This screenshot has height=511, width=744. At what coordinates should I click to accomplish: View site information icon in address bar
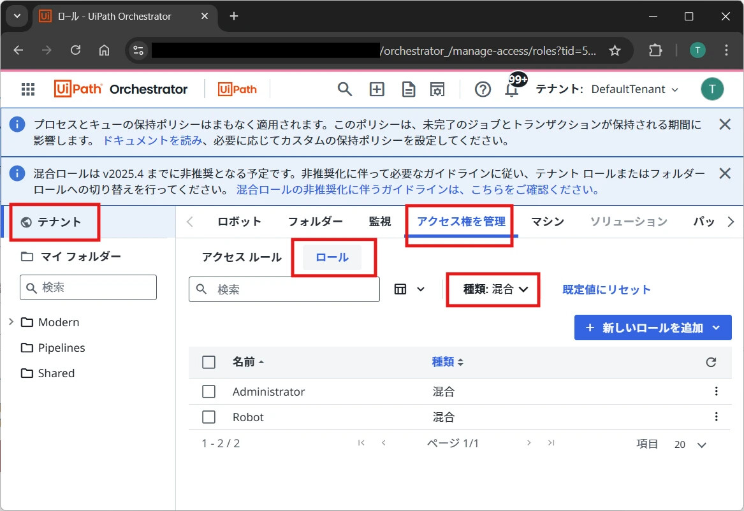[138, 50]
